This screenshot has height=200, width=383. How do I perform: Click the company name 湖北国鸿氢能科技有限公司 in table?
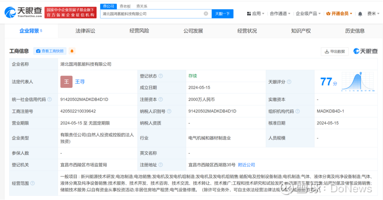pyautogui.click(x=86, y=64)
